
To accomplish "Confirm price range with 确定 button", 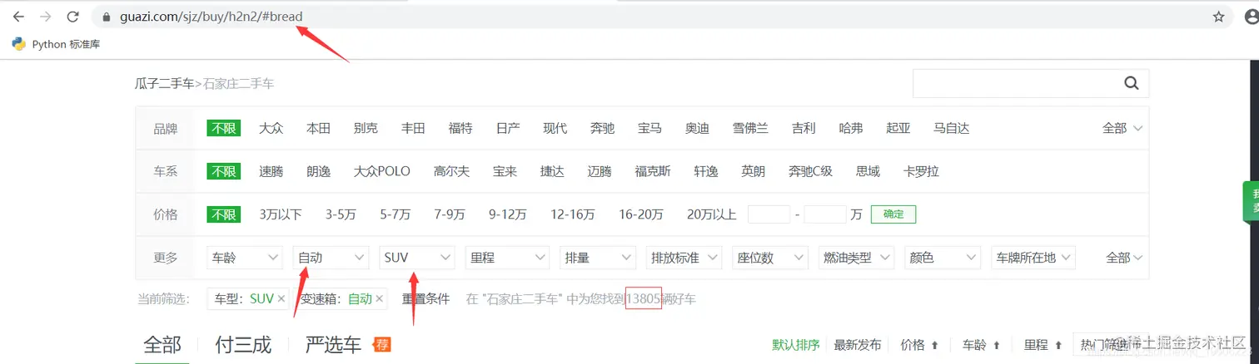I will tap(893, 214).
